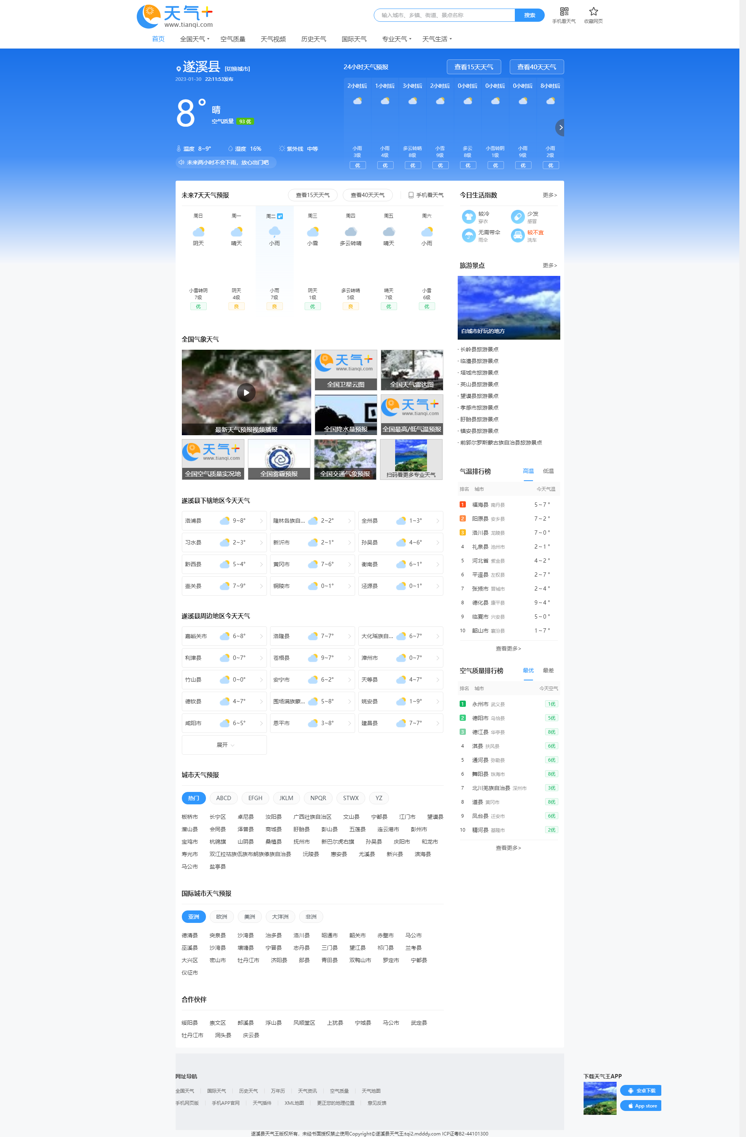Click the Android download button icon
Screen dimensions: 746x1137
pos(631,1091)
